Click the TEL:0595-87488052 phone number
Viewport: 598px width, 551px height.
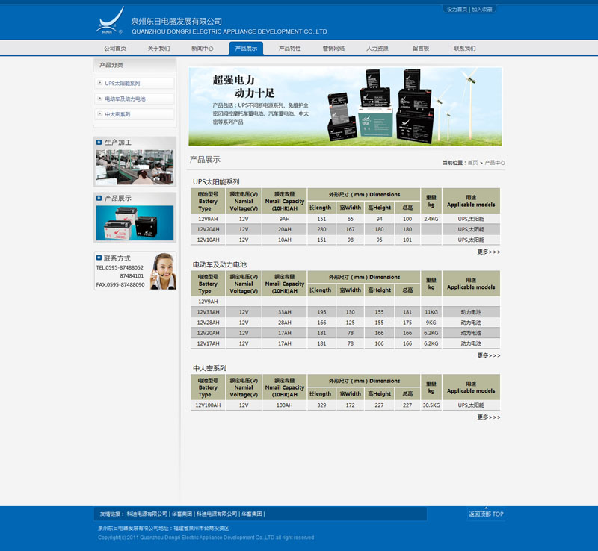(x=120, y=268)
